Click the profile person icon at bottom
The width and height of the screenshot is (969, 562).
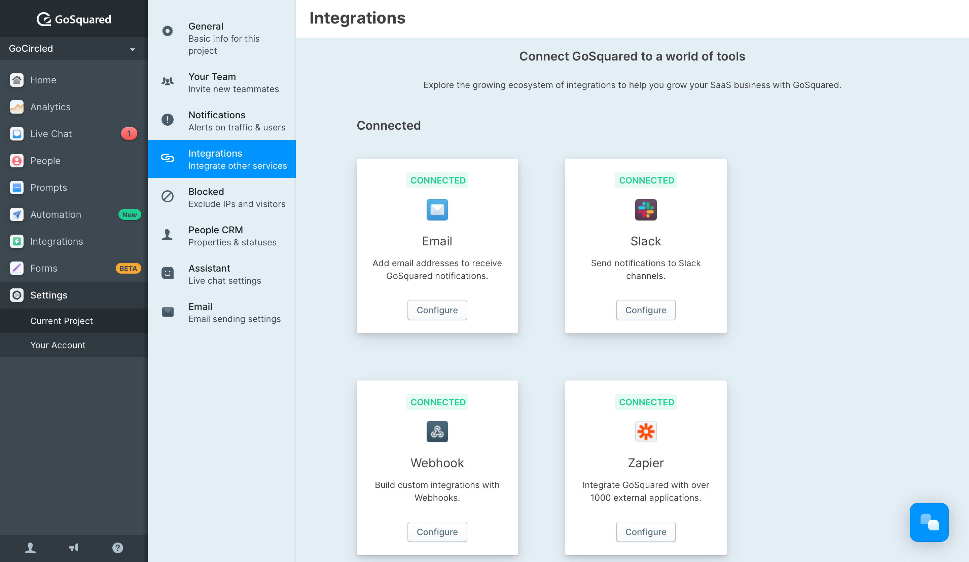click(x=30, y=548)
